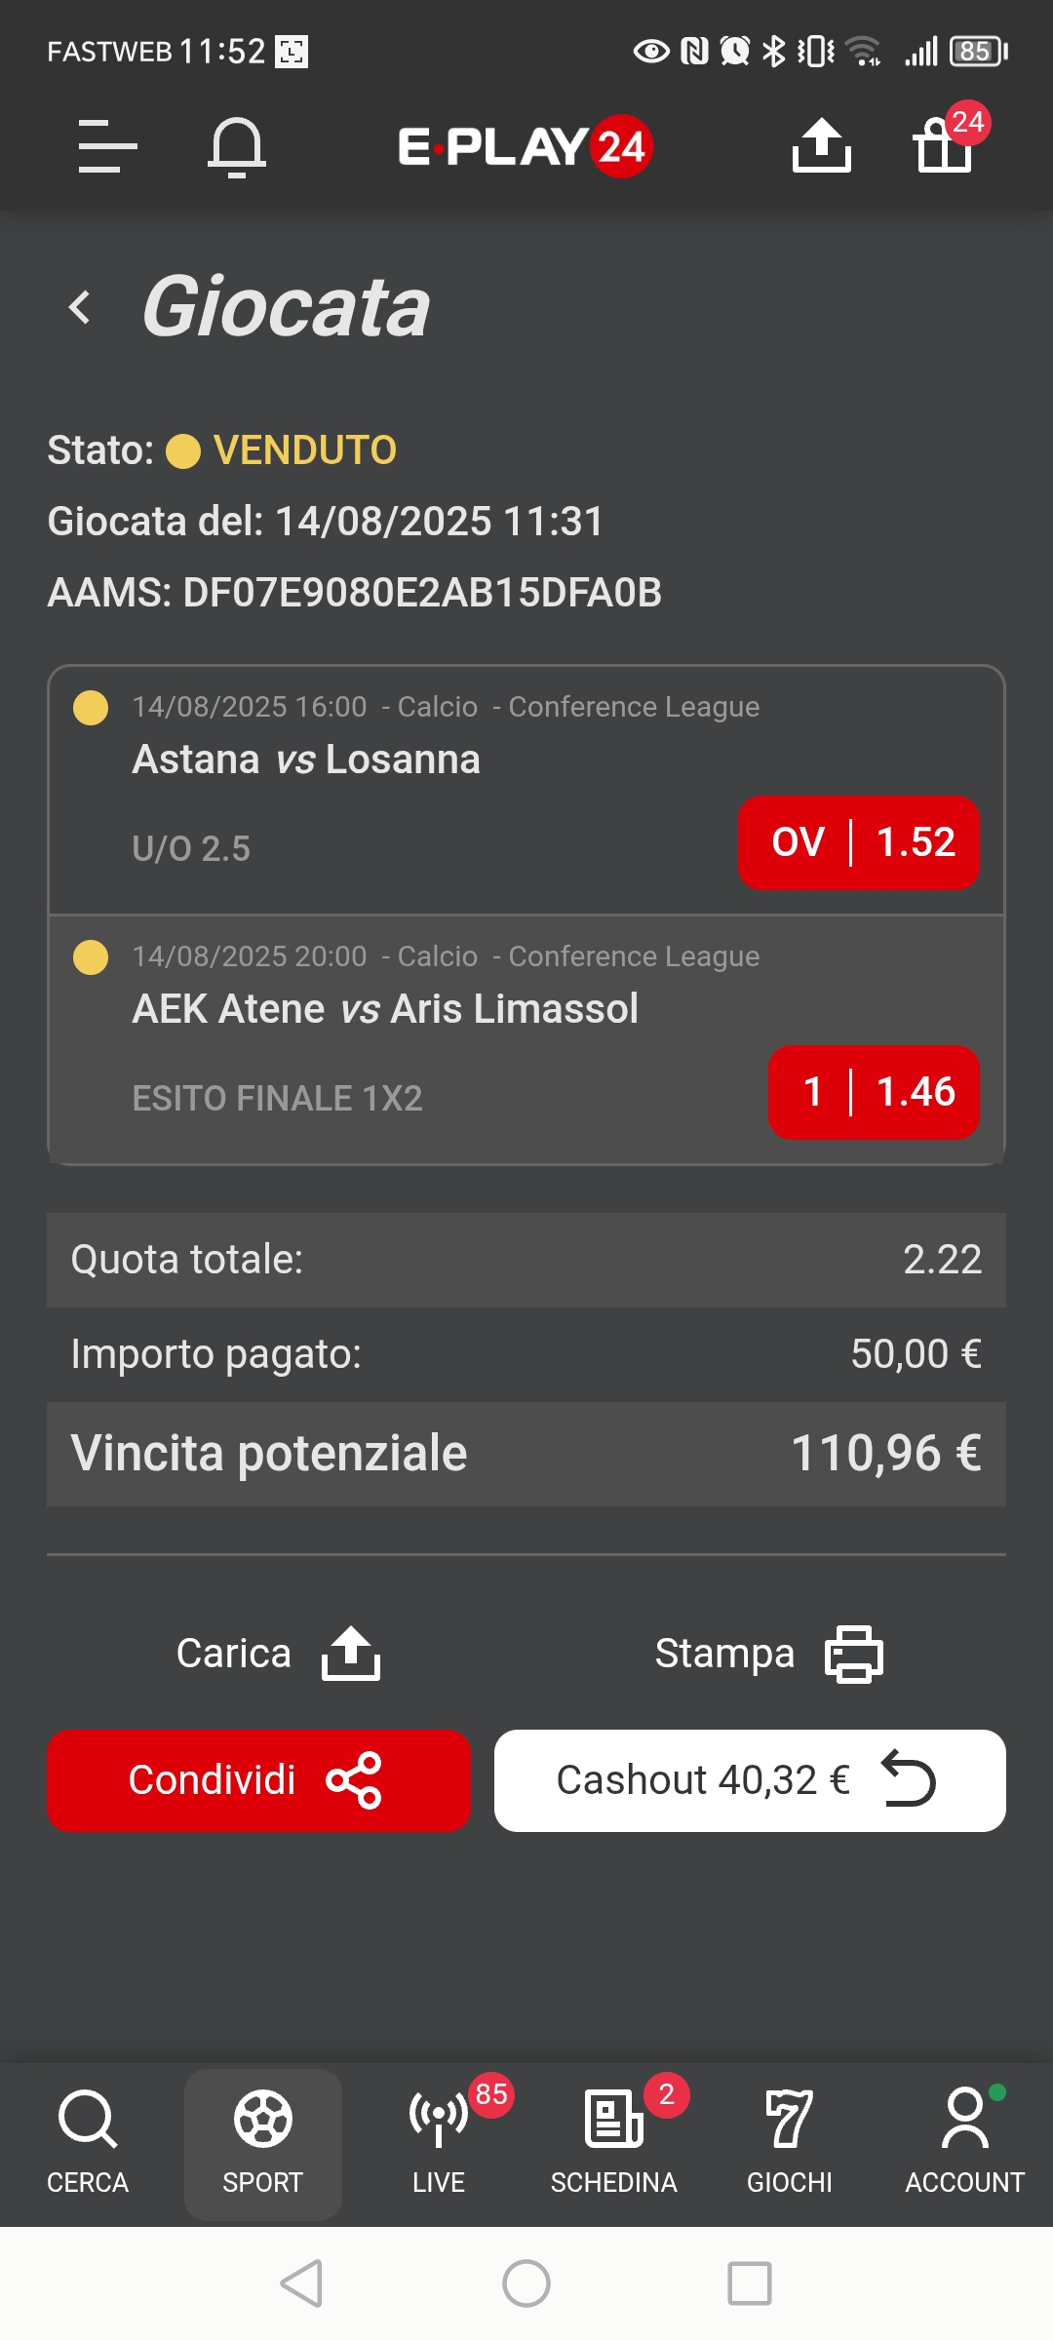Switch to the LIVE tab

pos(439,2143)
